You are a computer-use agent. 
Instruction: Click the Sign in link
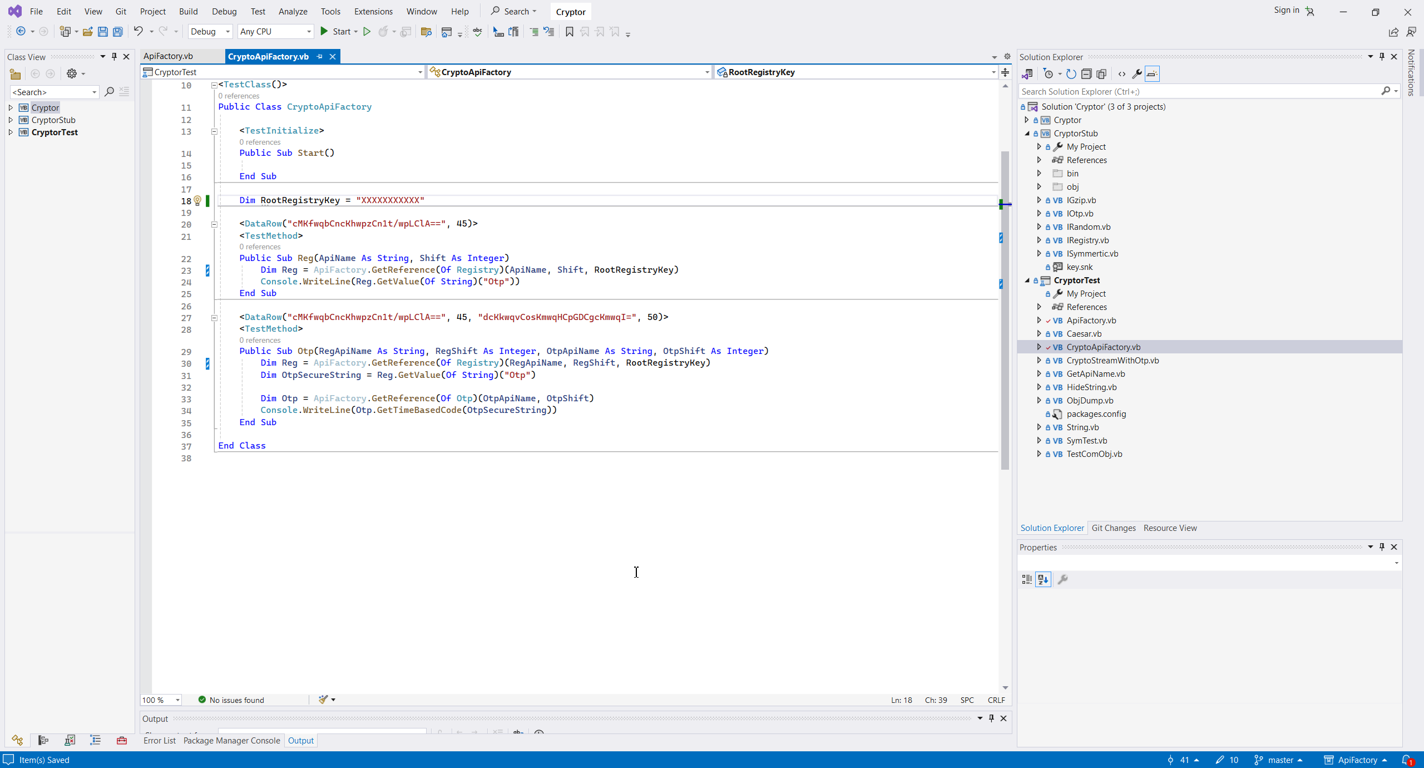[1286, 10]
